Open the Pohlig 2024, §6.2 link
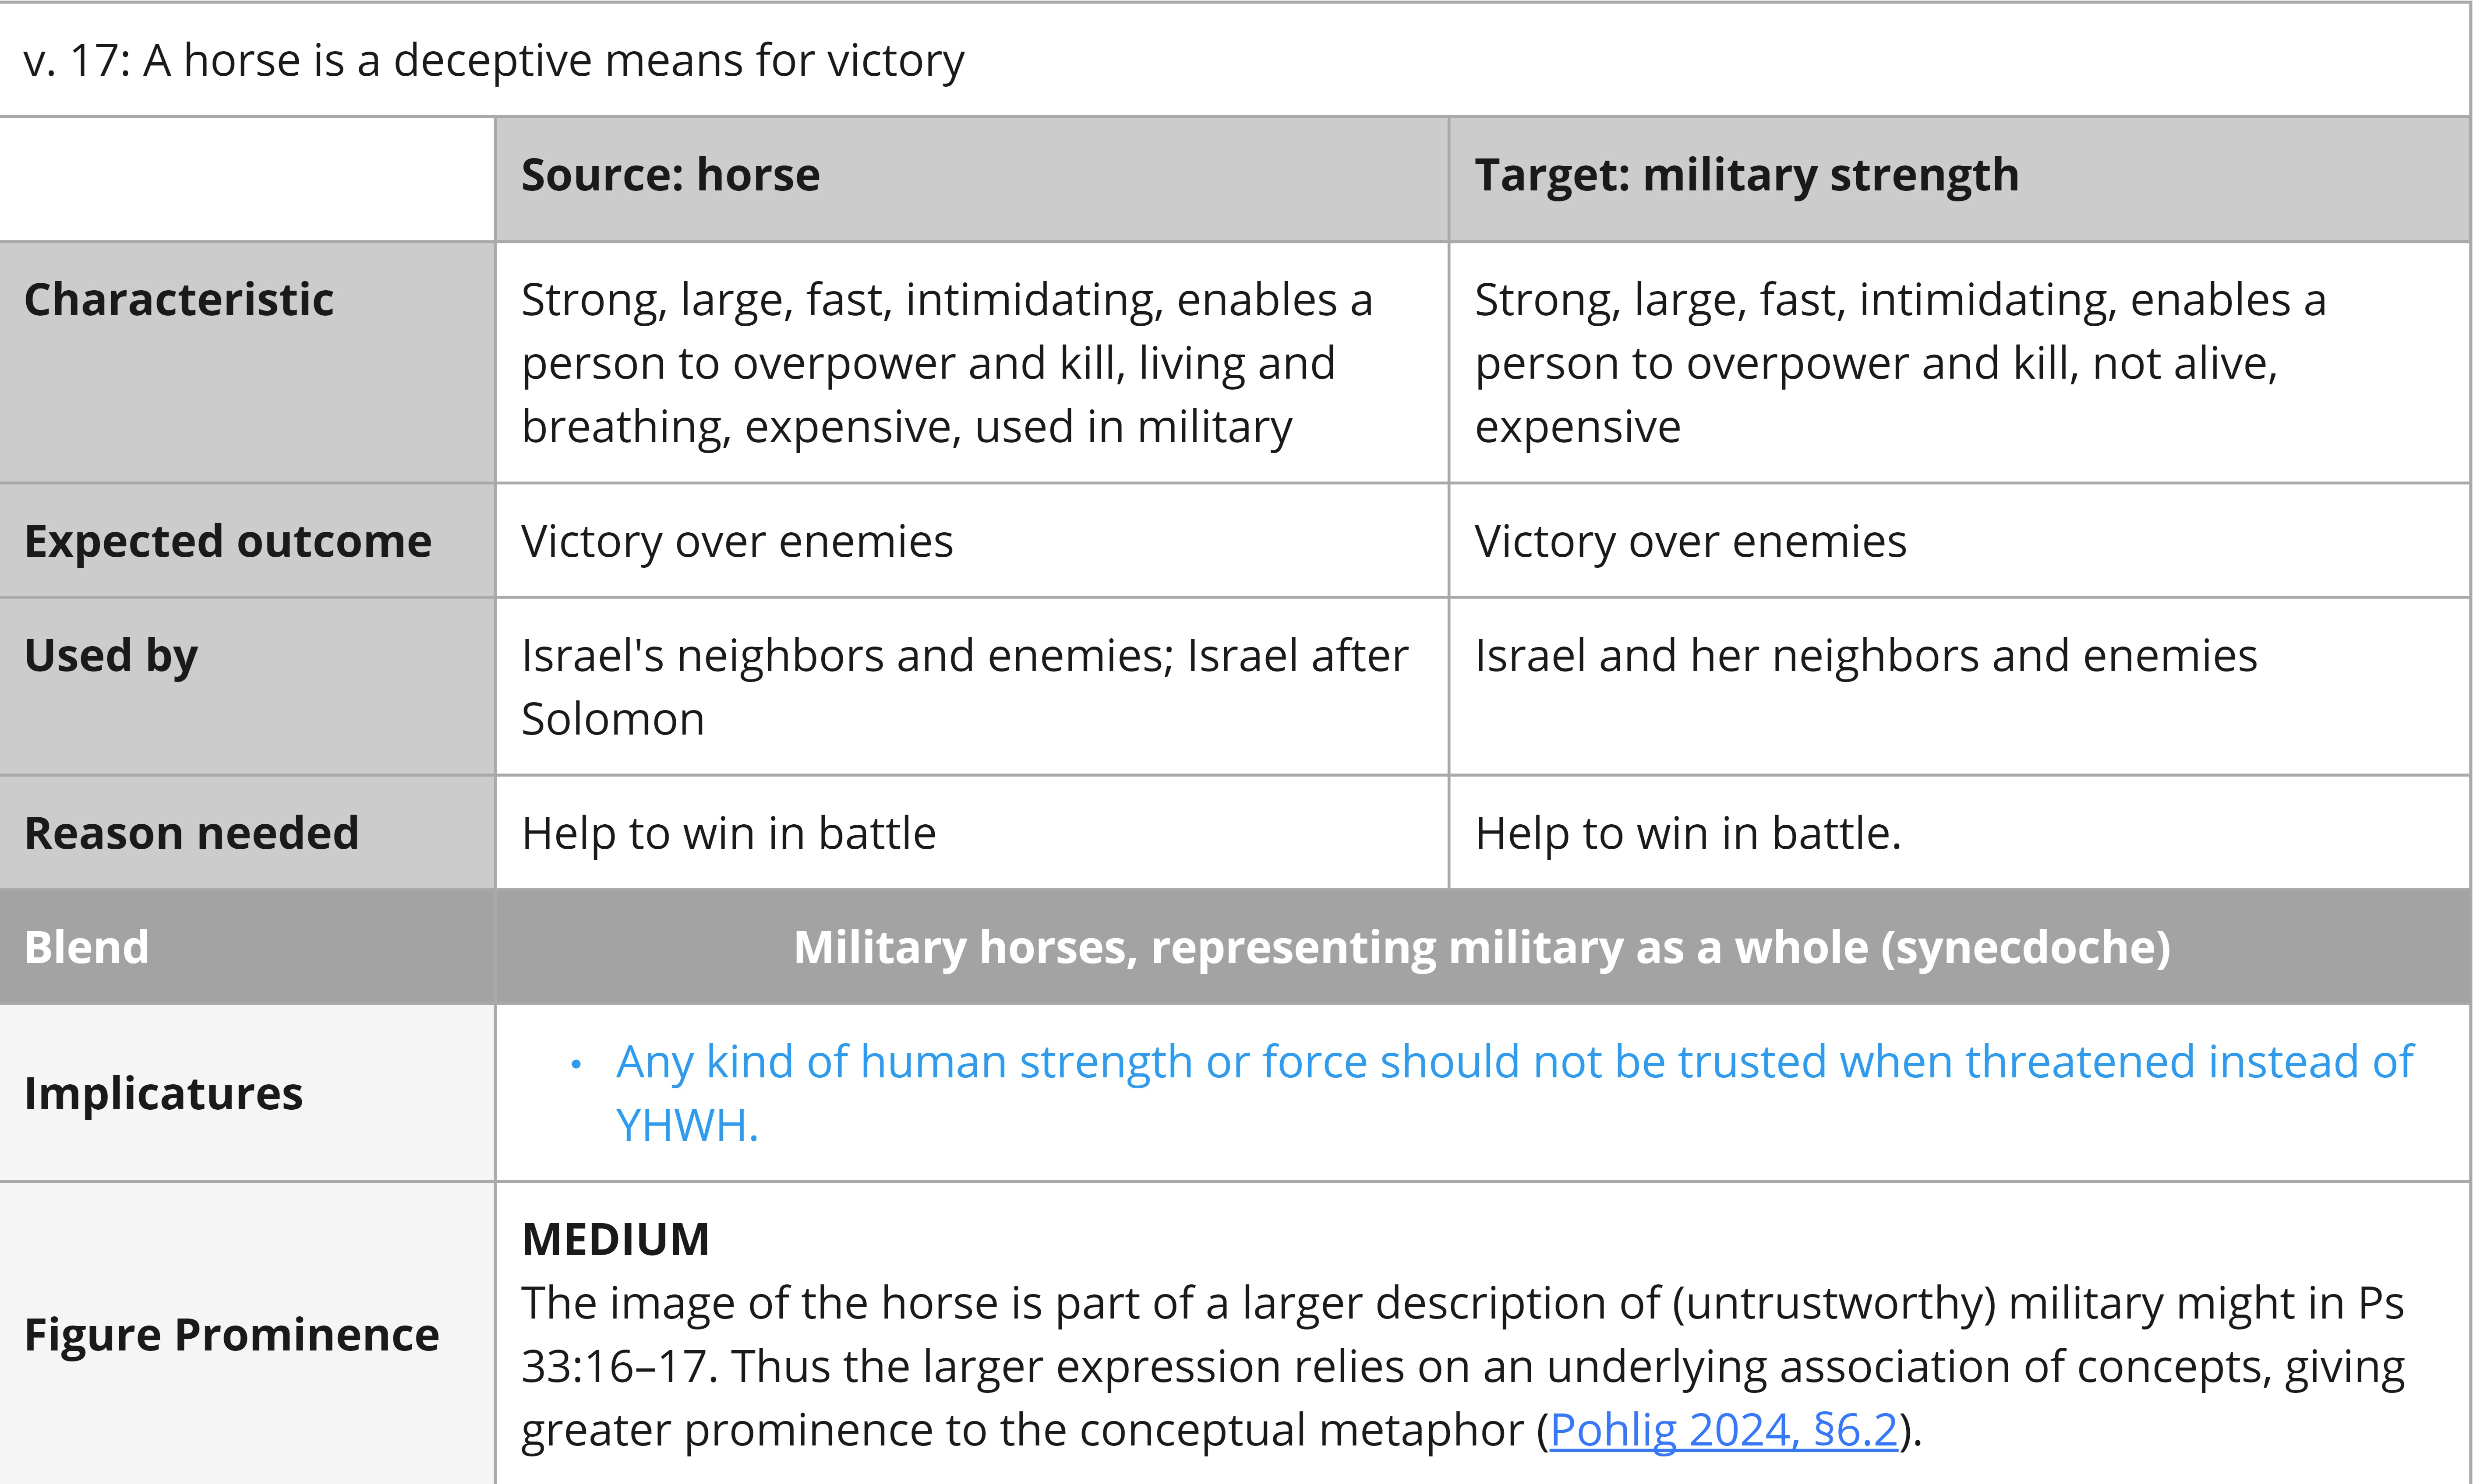This screenshot has width=2473, height=1484. 1723,1430
